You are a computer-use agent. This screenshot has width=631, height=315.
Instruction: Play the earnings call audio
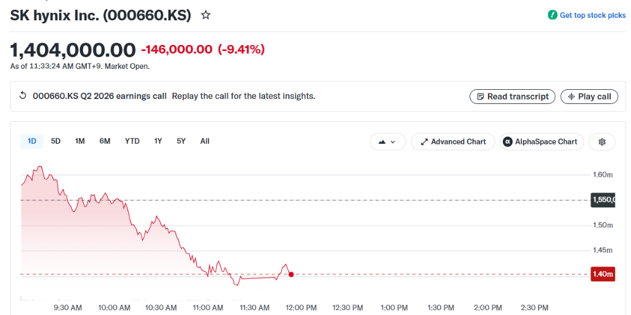[x=589, y=97]
